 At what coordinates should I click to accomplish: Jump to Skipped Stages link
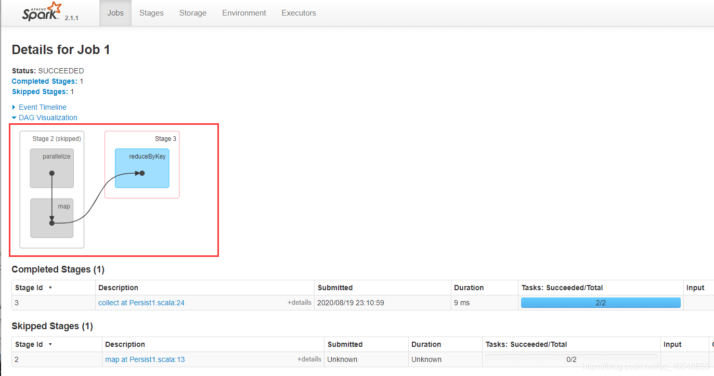pyautogui.click(x=40, y=92)
